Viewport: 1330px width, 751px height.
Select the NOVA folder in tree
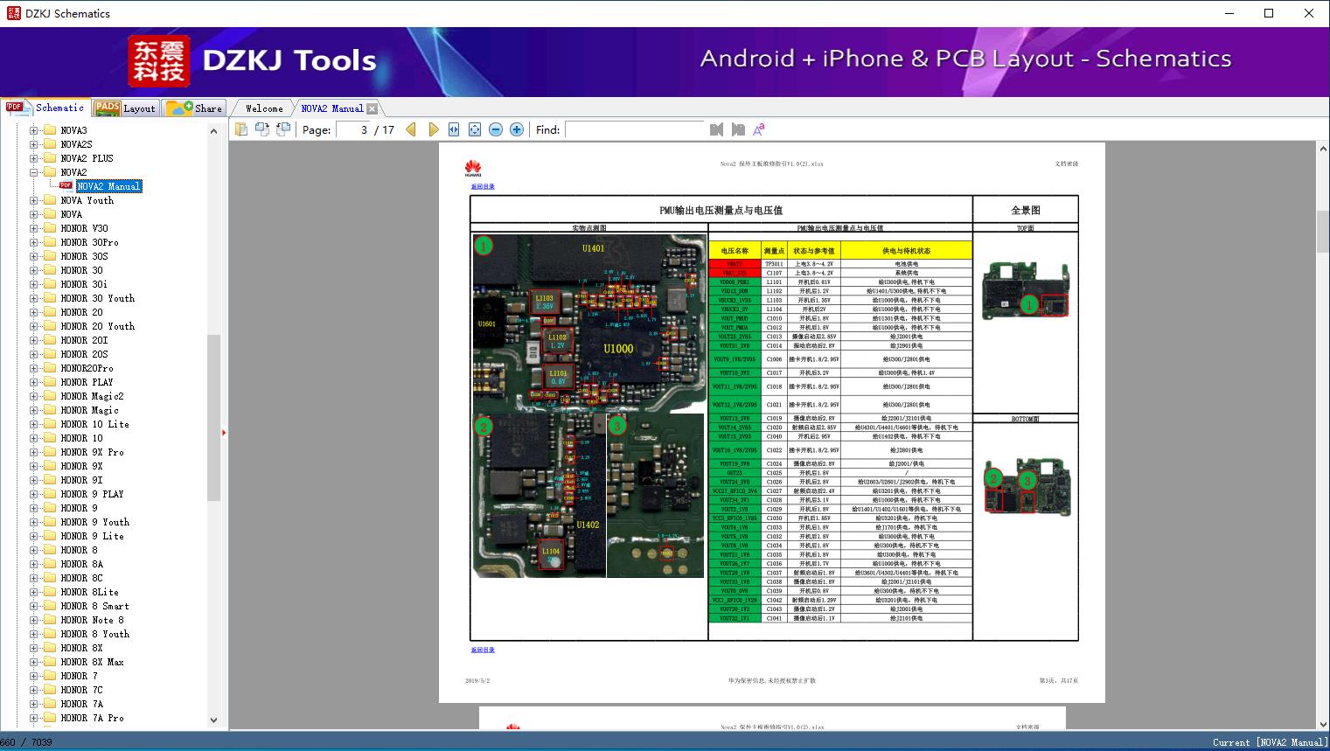pyautogui.click(x=71, y=214)
